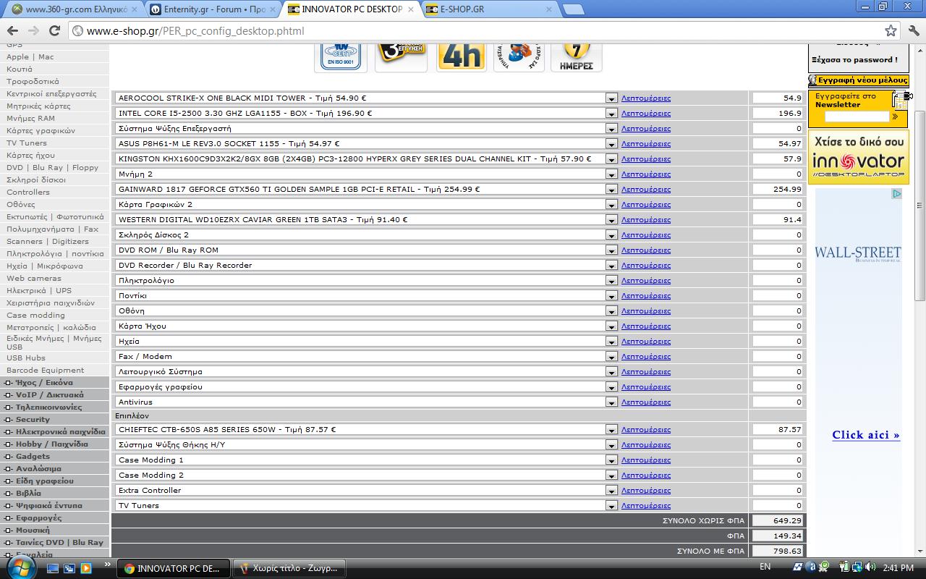Launch Media Player from quick launch
This screenshot has height=579, width=926.
86,568
